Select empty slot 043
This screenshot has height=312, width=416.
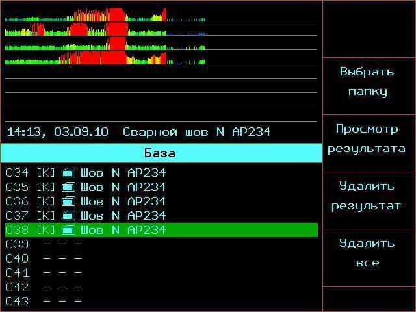(44, 302)
